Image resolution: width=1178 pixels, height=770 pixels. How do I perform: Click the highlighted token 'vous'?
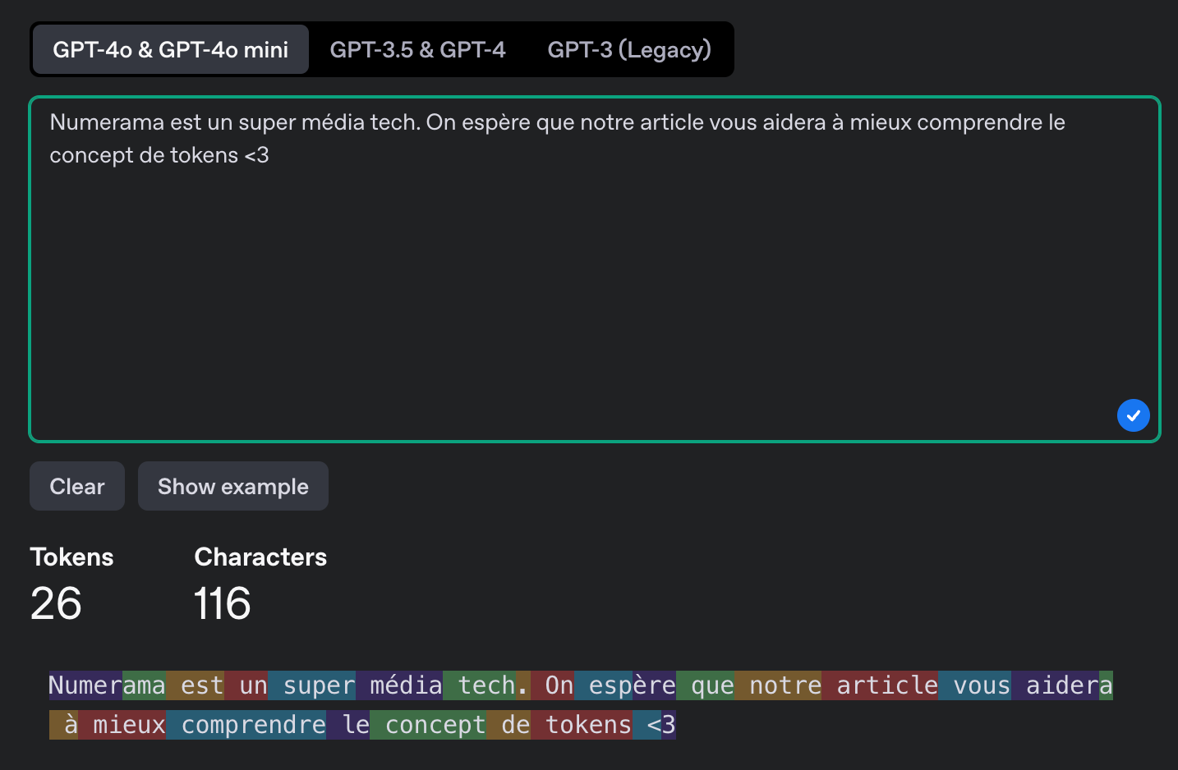[974, 685]
